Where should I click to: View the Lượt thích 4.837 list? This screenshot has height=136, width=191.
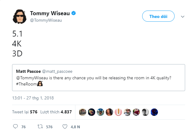click(56, 112)
